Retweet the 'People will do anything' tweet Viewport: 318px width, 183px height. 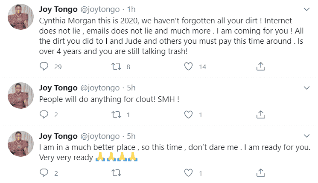click(x=117, y=114)
